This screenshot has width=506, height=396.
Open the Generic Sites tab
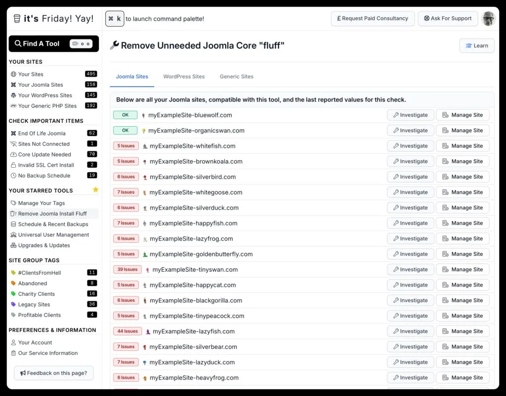pyautogui.click(x=236, y=76)
